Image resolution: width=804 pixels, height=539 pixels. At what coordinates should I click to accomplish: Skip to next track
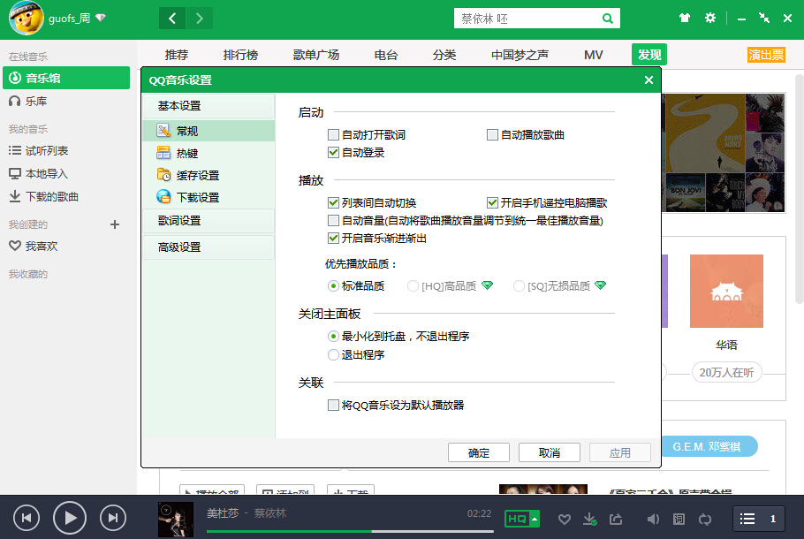(113, 518)
